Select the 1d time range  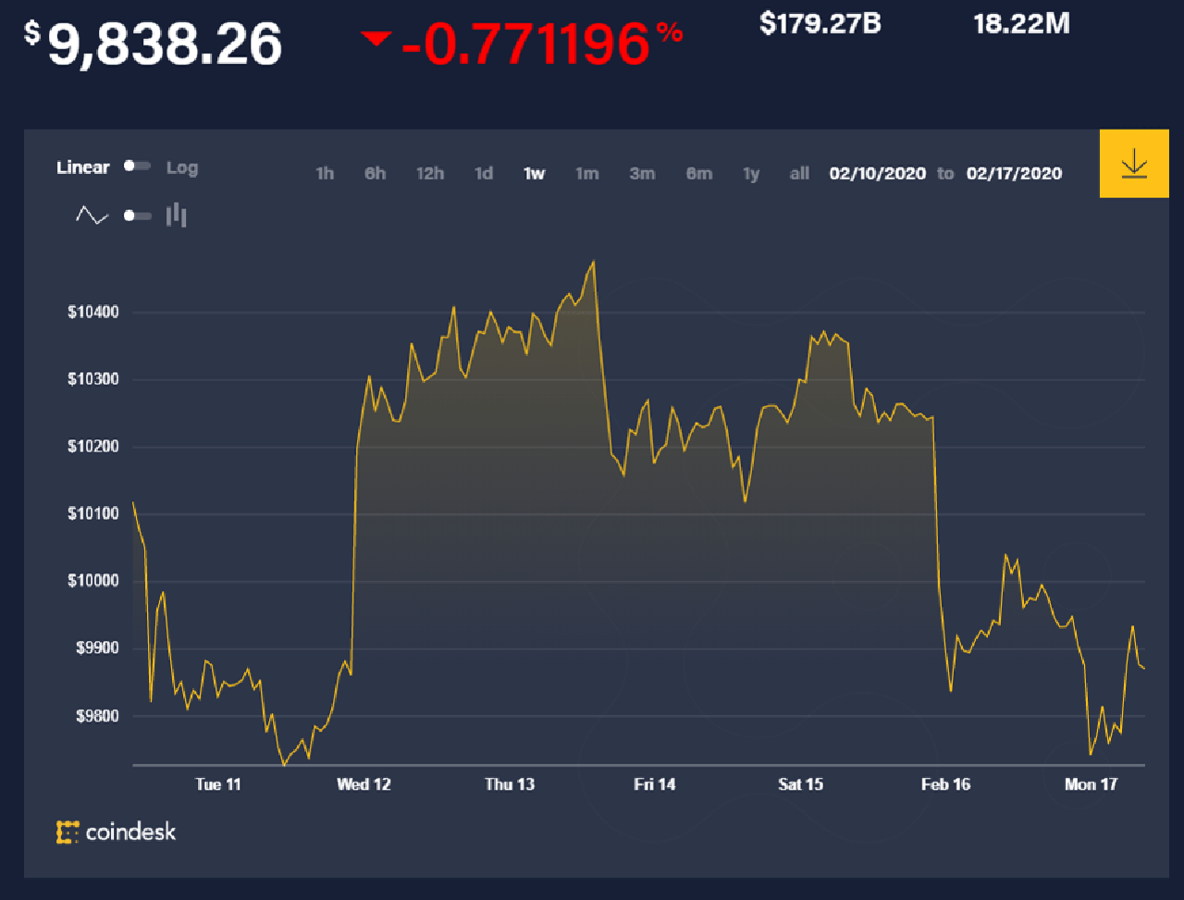click(484, 173)
